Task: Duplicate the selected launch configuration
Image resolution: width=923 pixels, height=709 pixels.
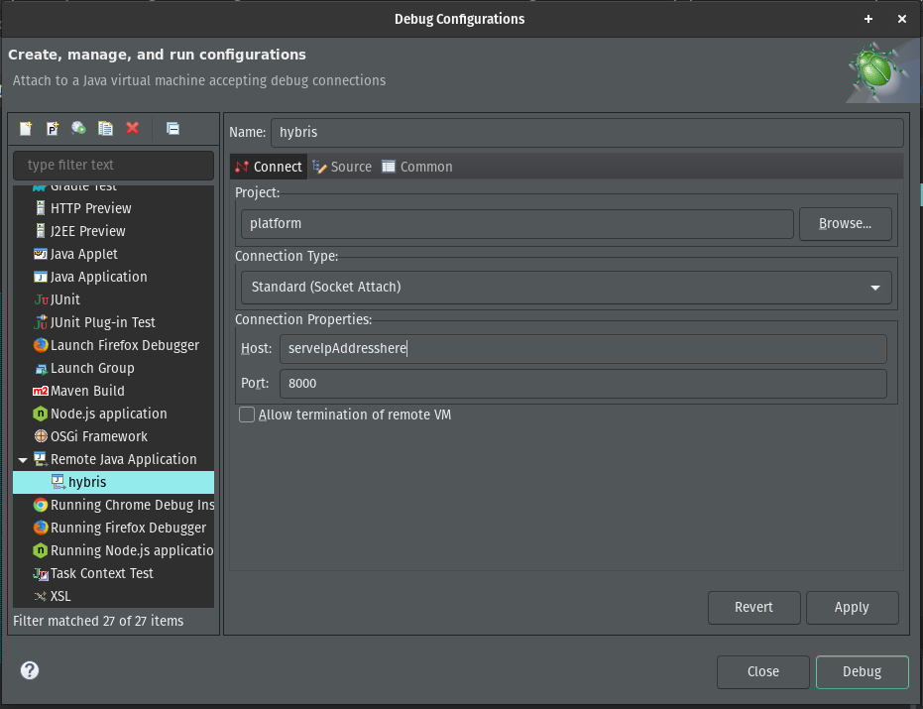Action: coord(104,128)
